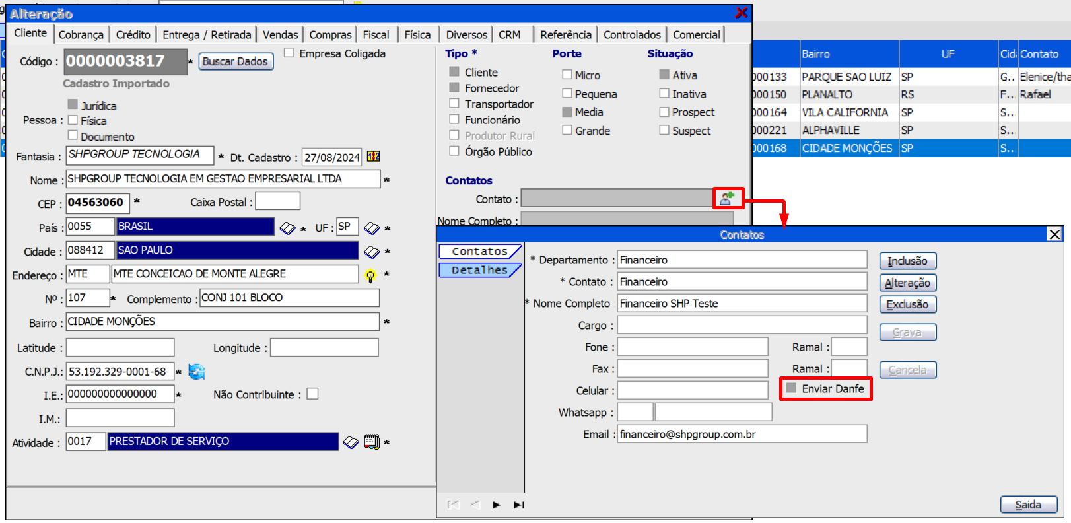Viewport: 1071px width, 523px height.
Task: Tick the Empresa Coligada checkbox
Action: click(289, 53)
